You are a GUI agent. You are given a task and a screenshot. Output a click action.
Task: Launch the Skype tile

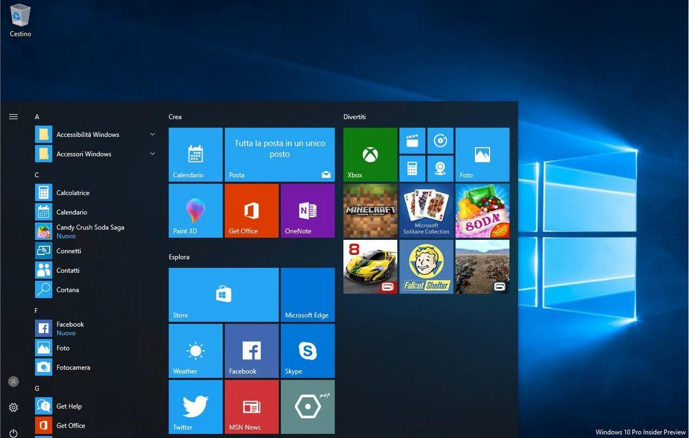pyautogui.click(x=308, y=351)
